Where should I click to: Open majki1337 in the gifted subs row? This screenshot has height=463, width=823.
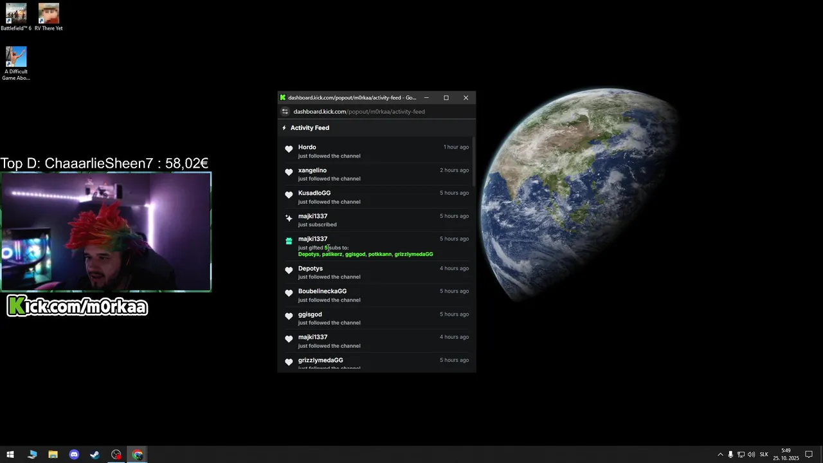[x=312, y=239]
